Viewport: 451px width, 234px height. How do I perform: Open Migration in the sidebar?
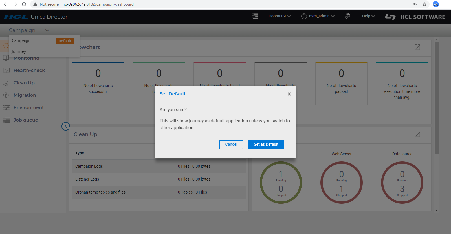coord(25,95)
